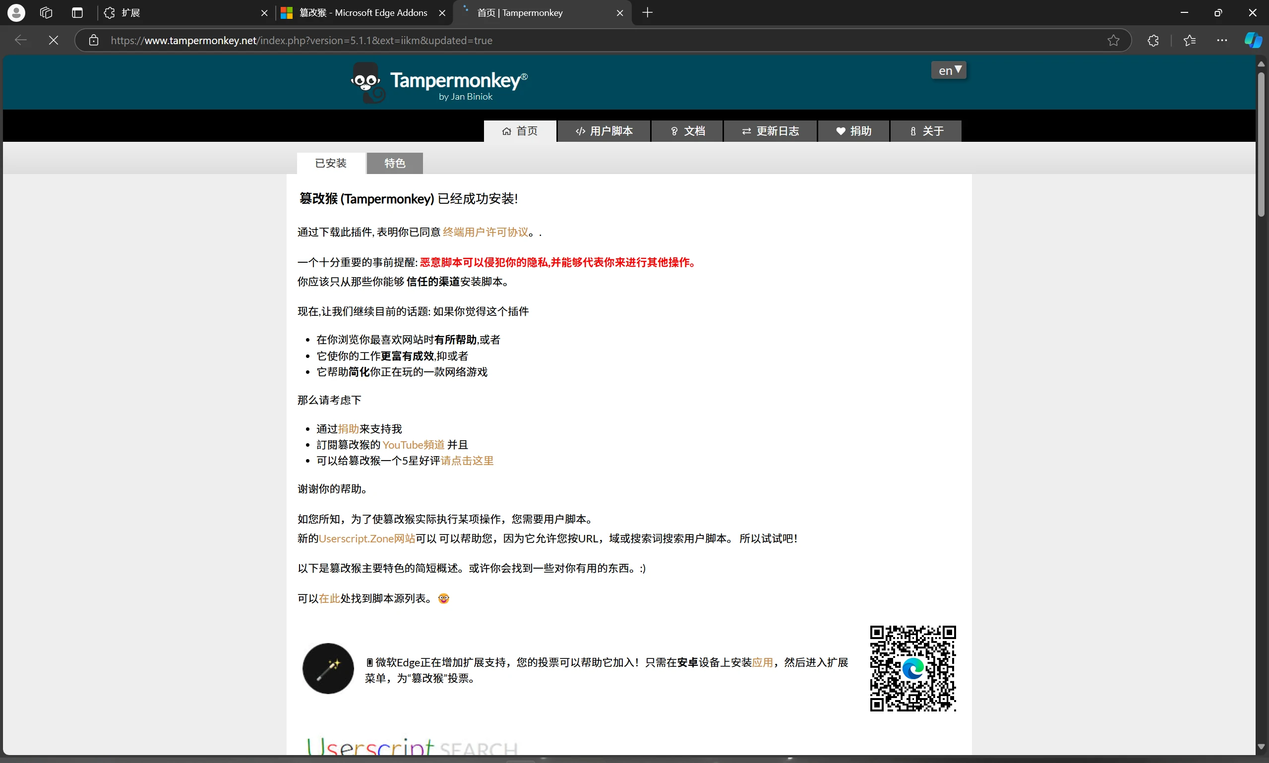Click the magic wand Edge voting icon
Image resolution: width=1269 pixels, height=763 pixels.
click(x=327, y=668)
